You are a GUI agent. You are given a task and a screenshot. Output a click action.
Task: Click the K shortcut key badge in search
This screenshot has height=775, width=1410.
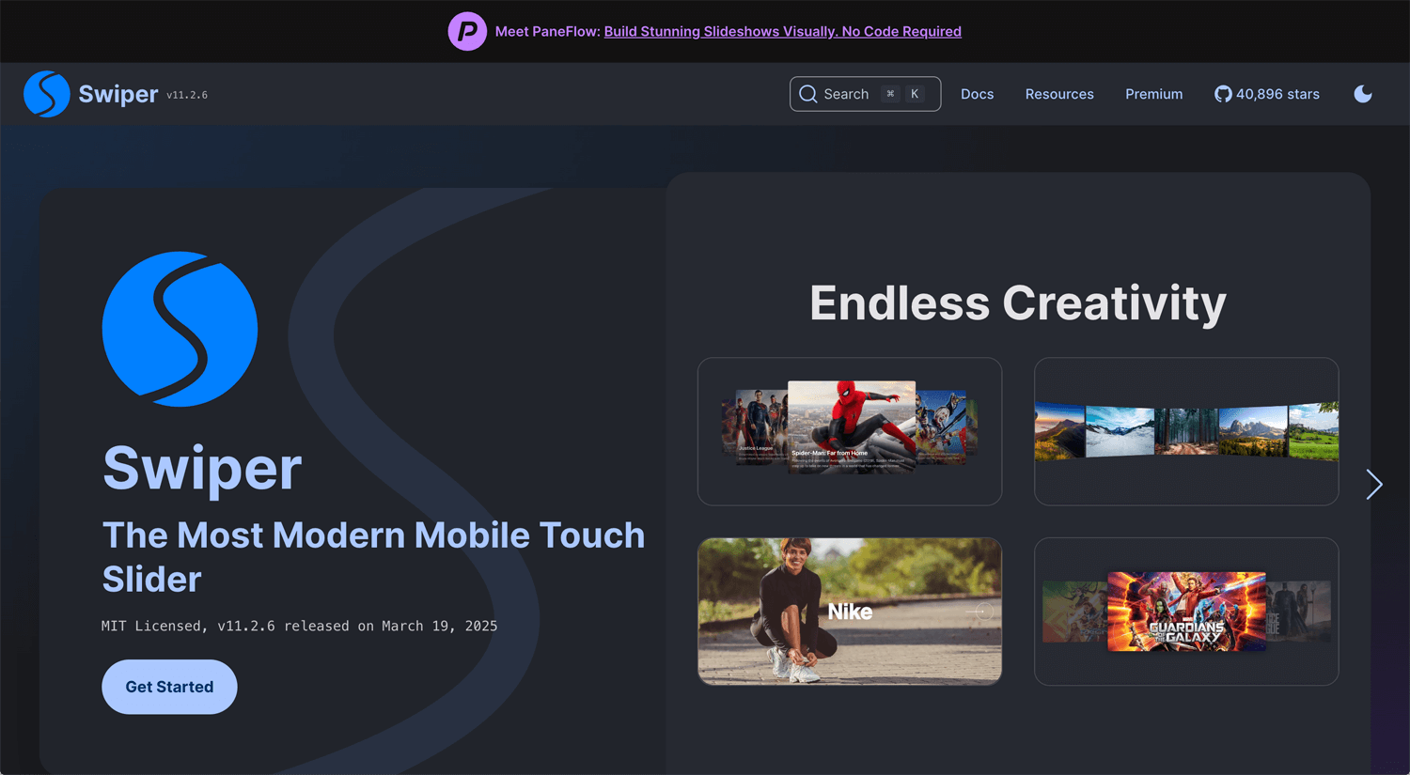point(915,94)
